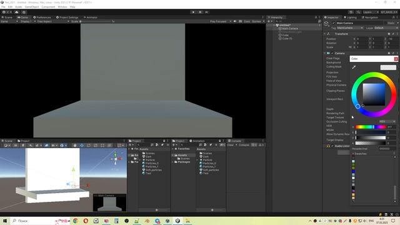Screen dimensions: 400x225
Task: Open Windows Start button
Action: 5,221
